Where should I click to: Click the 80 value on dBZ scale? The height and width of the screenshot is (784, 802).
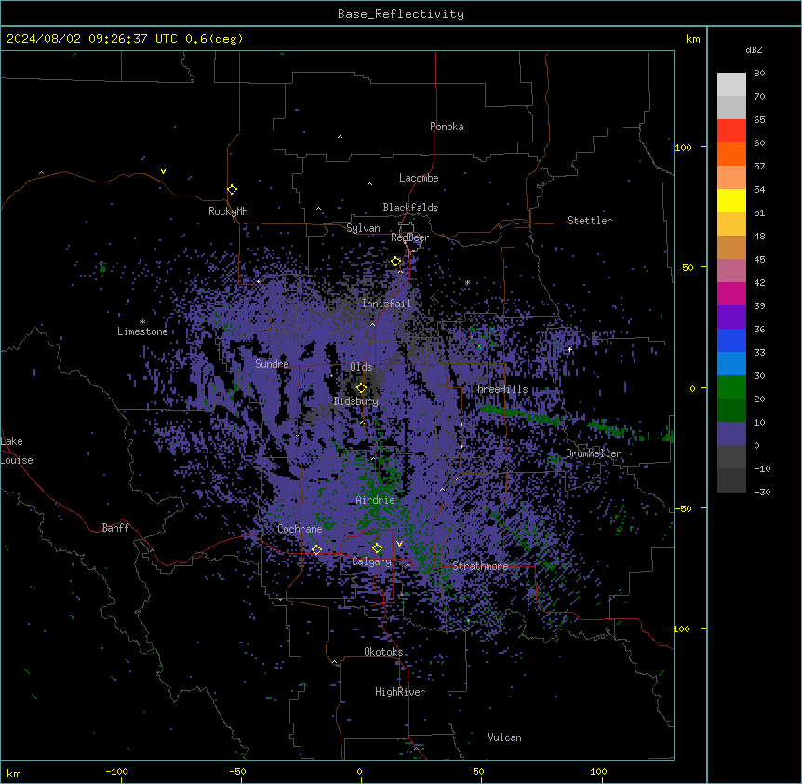point(759,74)
